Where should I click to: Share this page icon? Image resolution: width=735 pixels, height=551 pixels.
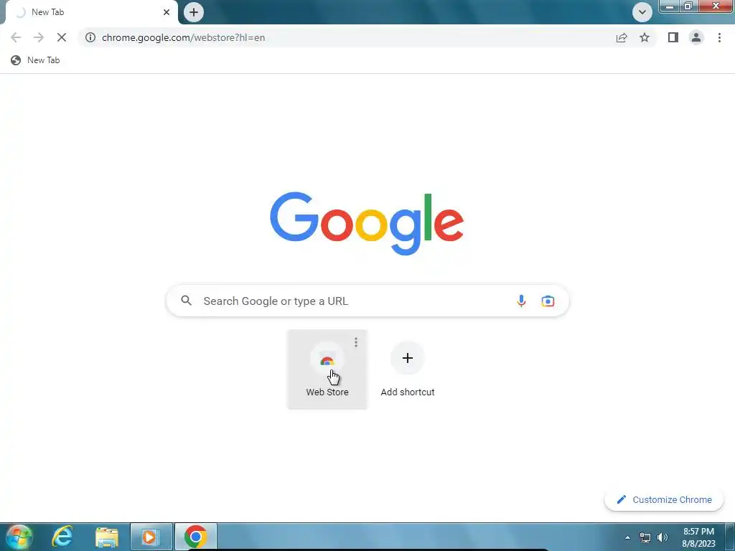point(622,37)
